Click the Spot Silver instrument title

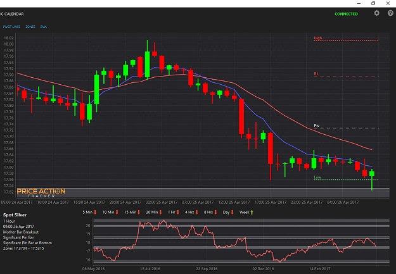click(15, 215)
